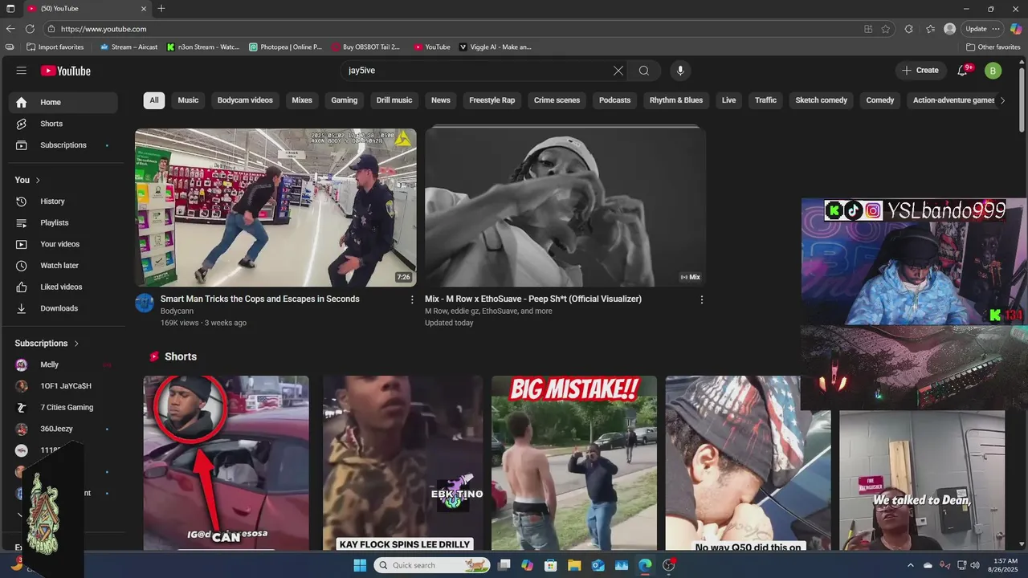Reload the YouTube page

30,29
